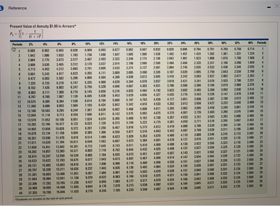The width and height of the screenshot is (280, 206).
Task: Click the value 0.714 in the 40% column
Action: (251, 49)
